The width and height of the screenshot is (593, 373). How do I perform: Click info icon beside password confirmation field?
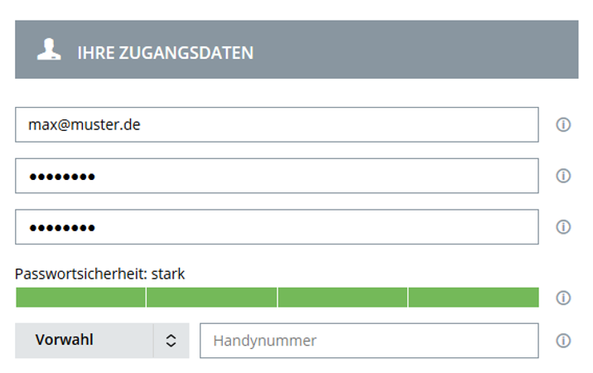(563, 227)
